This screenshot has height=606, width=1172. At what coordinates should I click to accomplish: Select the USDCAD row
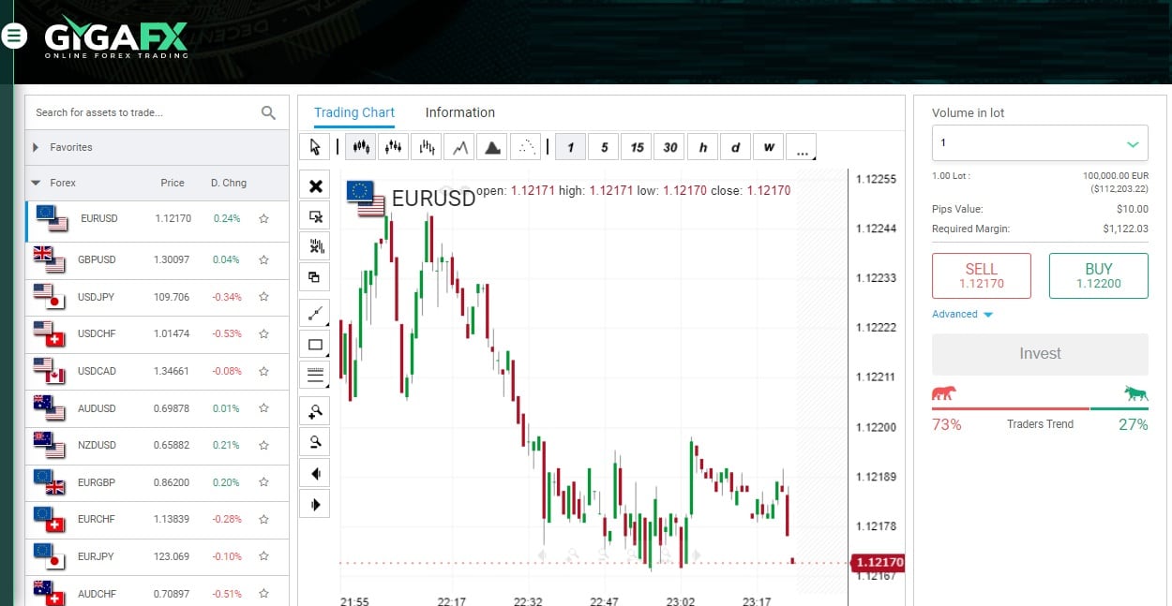tap(158, 371)
